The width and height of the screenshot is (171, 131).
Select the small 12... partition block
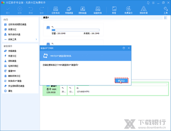pos(71,90)
